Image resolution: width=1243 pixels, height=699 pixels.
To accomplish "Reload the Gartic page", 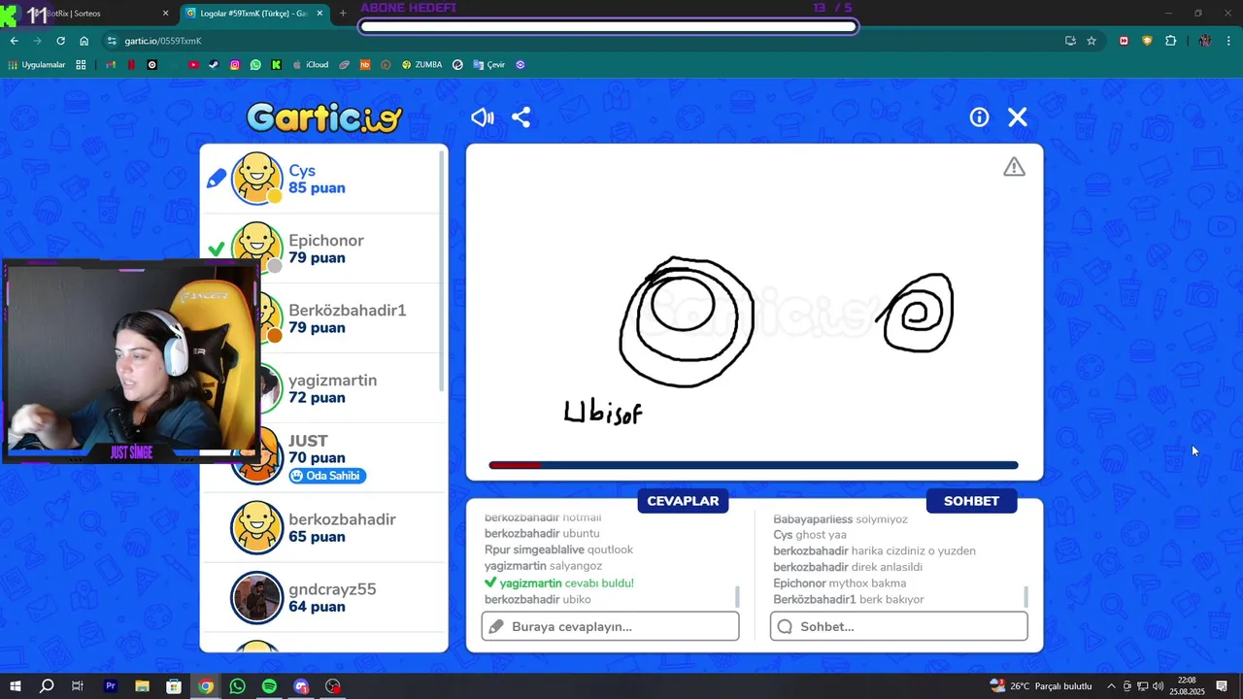I will point(60,41).
